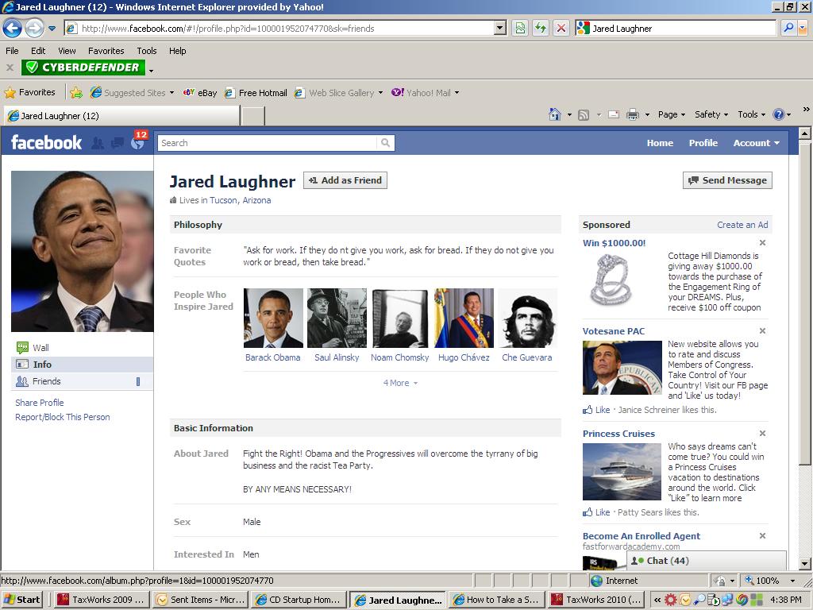Open the Safety dropdown in command bar
813x610 pixels.
coord(711,114)
